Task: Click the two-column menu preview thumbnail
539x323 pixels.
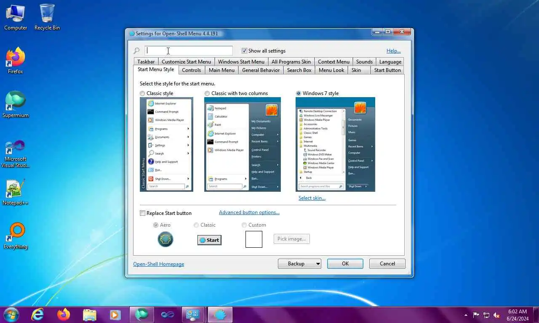Action: pos(243,144)
